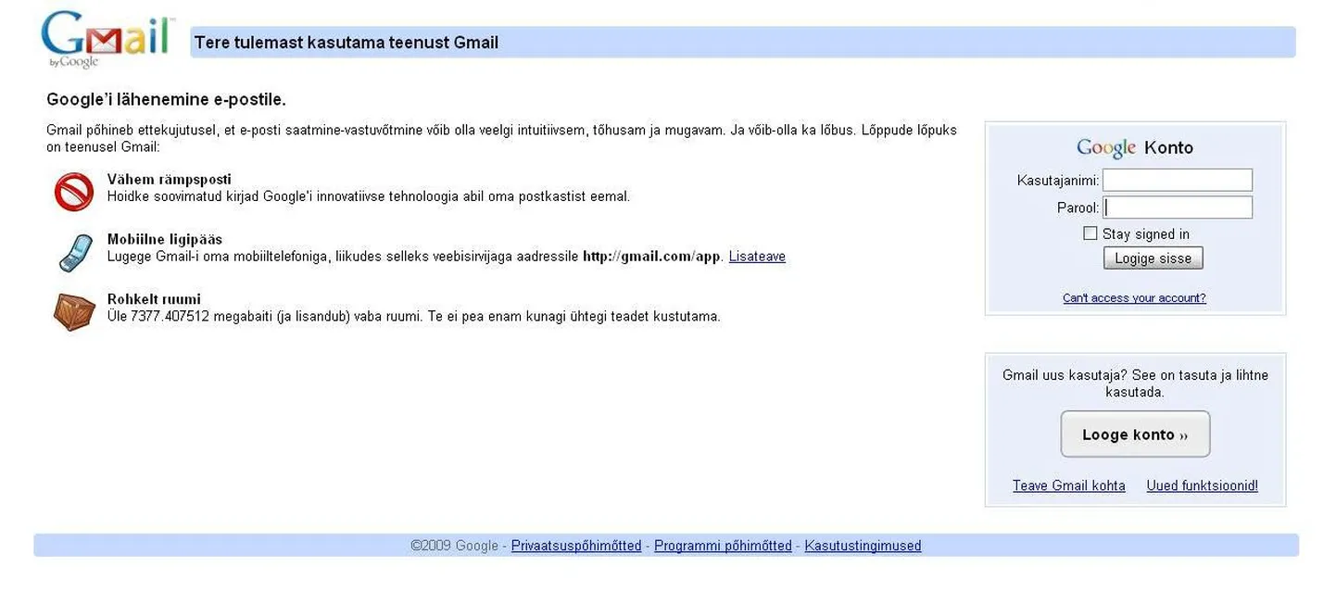
Task: Open the Lisateave link
Action: 757,257
